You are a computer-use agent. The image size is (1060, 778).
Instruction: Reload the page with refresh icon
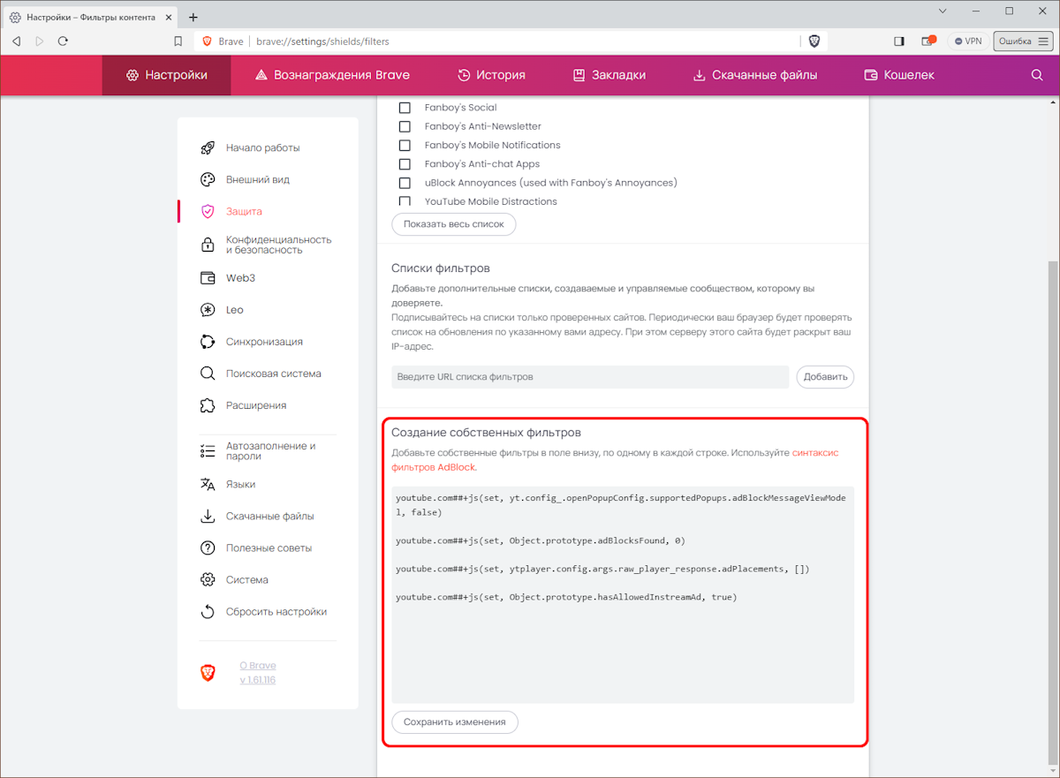click(x=64, y=42)
